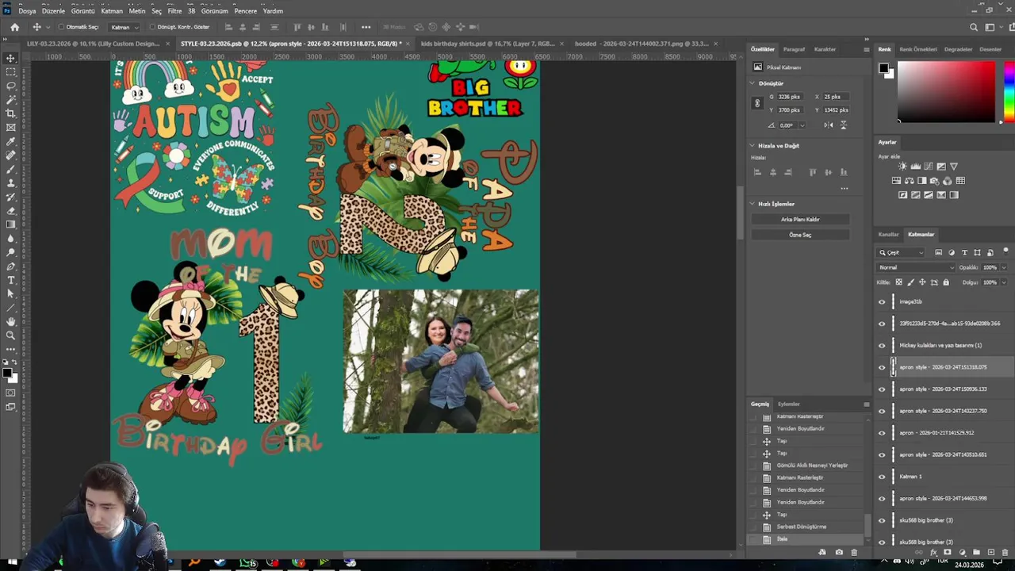1015x571 pixels.
Task: Search icon at top right
Action: [x=974, y=27]
